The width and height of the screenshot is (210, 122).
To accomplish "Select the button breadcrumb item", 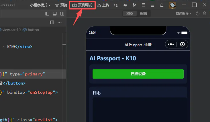I will (x=31, y=30).
